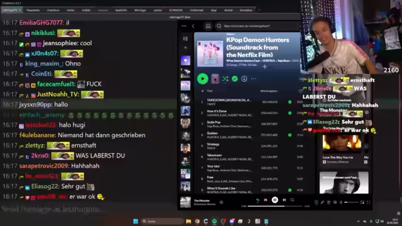
Task: Pause the currently playing song
Action: [275, 200]
